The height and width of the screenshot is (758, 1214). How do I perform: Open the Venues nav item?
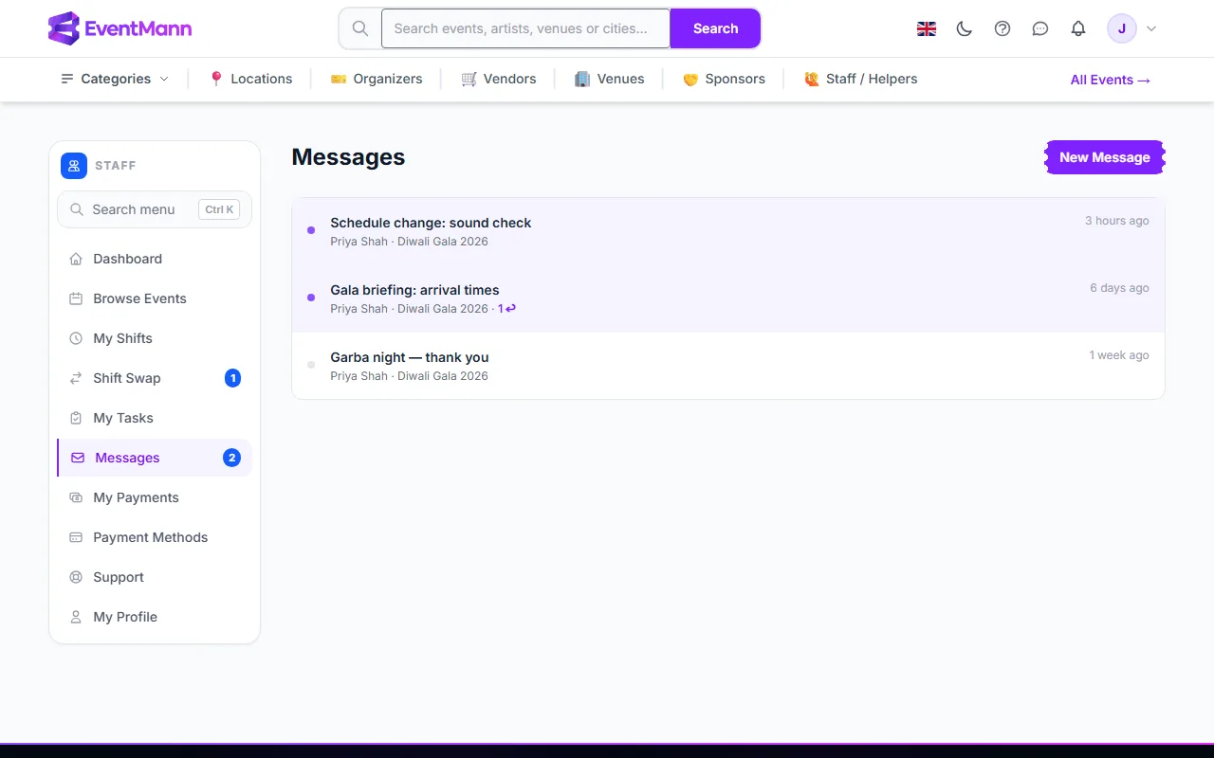pyautogui.click(x=610, y=79)
